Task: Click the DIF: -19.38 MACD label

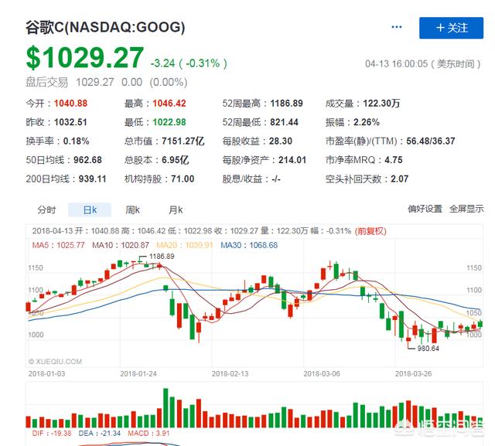Action: 52,434
